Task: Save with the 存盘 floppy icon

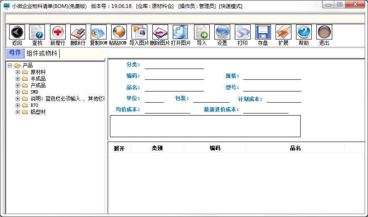Action: click(x=263, y=32)
